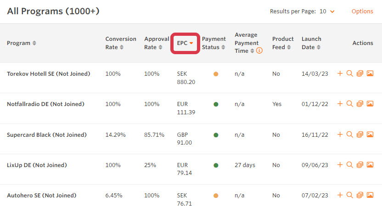This screenshot has height=213, width=382.
Task: Click the coins icon for Autohero SE
Action: point(360,195)
